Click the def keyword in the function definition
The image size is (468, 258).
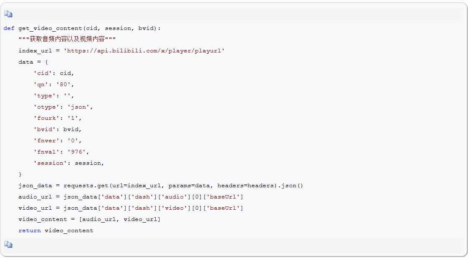pos(9,28)
